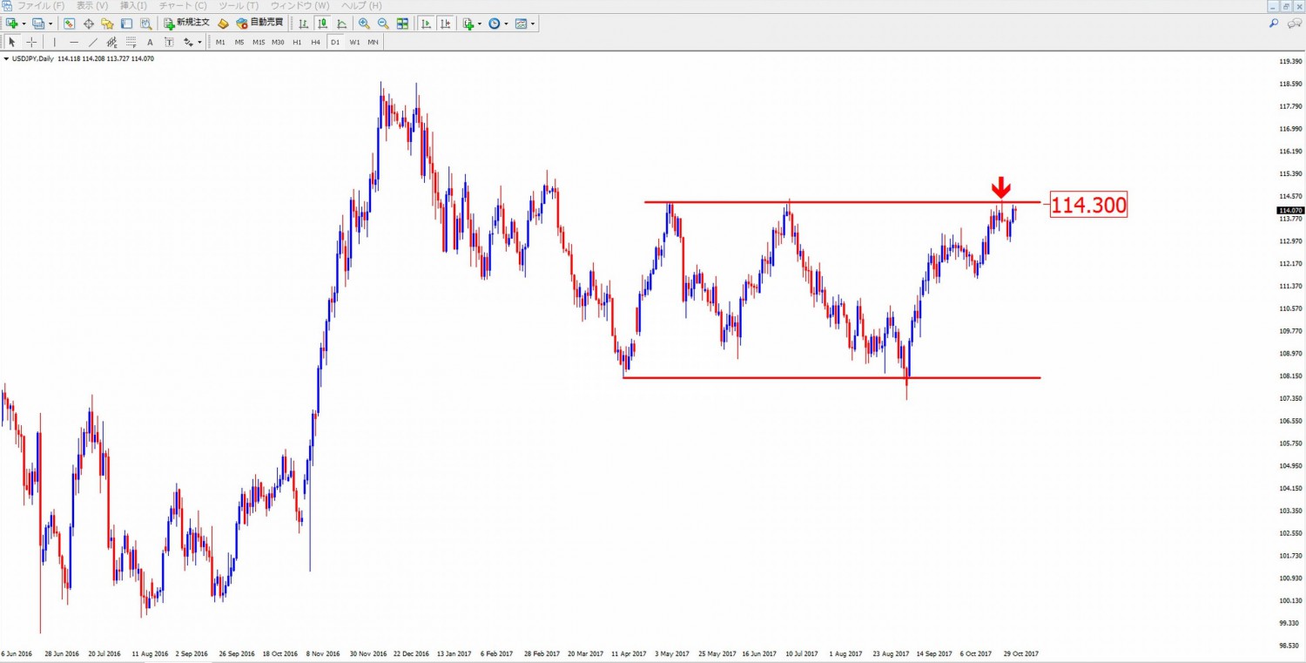This screenshot has width=1306, height=663.
Task: Expand the new chart dropdown arrow
Action: click(24, 24)
